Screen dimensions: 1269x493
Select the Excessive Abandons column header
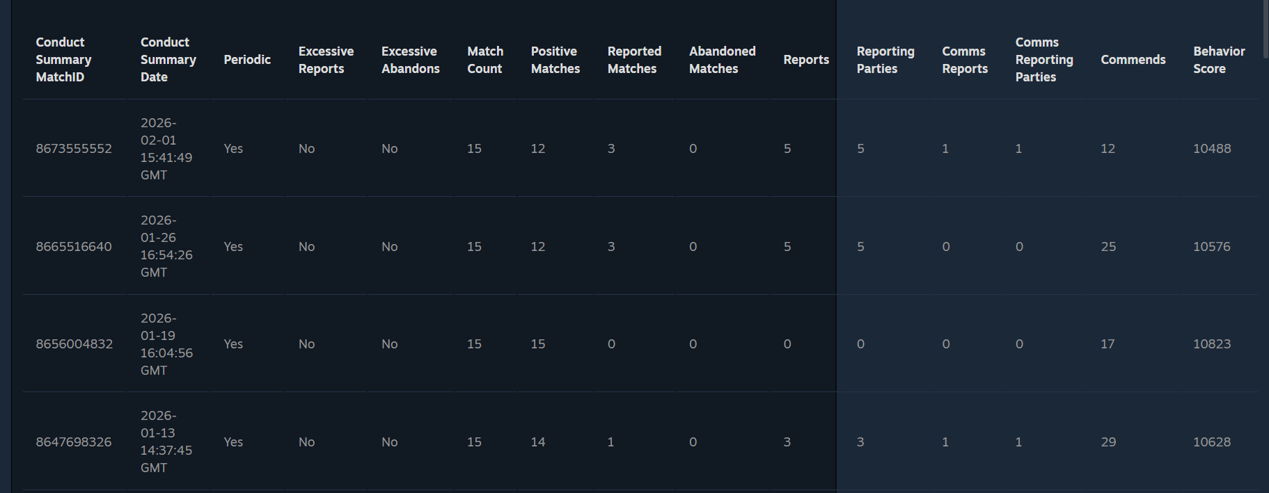410,60
